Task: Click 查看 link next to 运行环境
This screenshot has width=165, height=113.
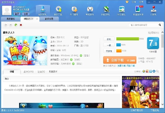Action: [x=79, y=64]
